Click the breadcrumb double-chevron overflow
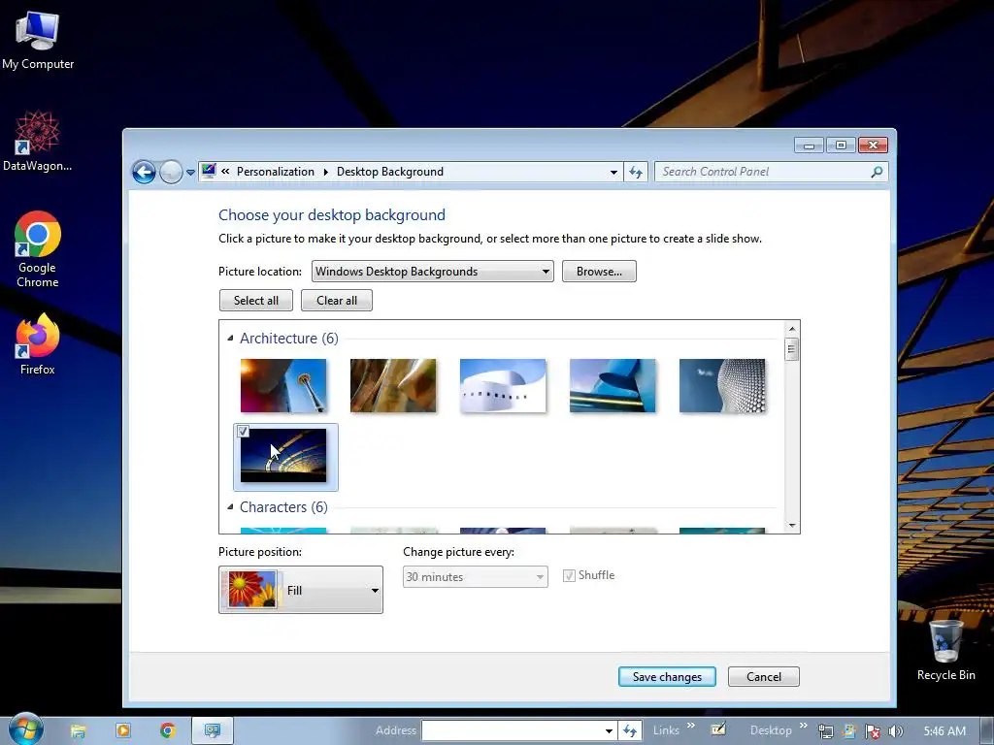The width and height of the screenshot is (994, 745). 225,171
